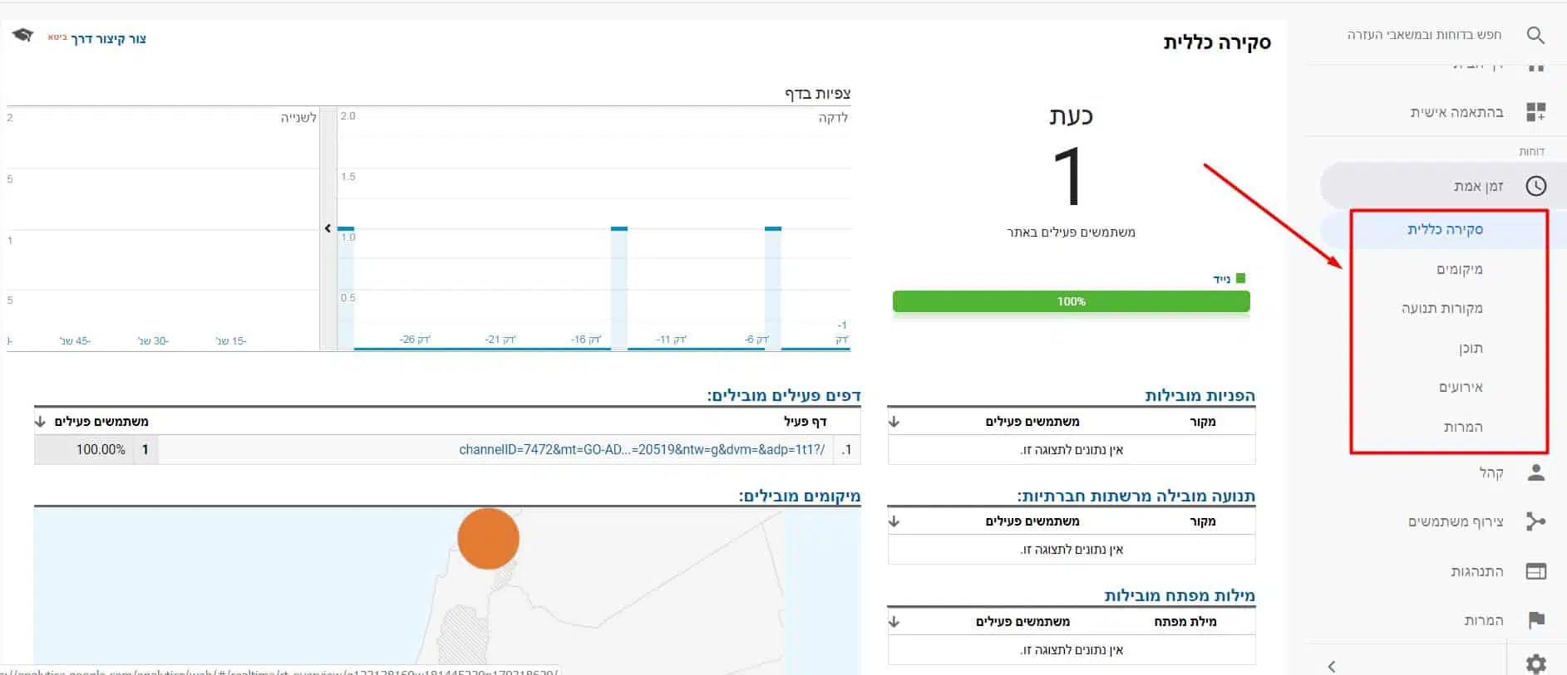Select סקירה כללית in realtime menu

pyautogui.click(x=1445, y=229)
